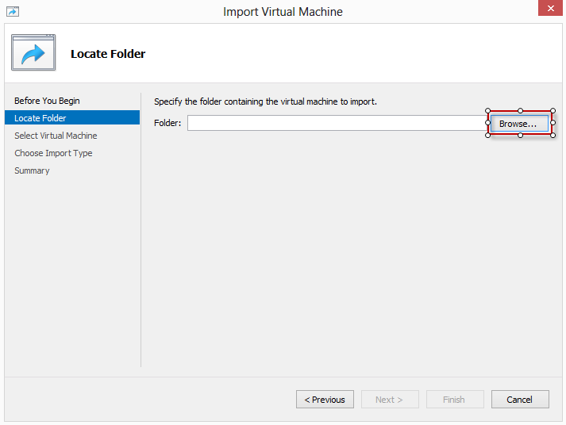566x425 pixels.
Task: Switch to the Summary step
Action: click(32, 170)
